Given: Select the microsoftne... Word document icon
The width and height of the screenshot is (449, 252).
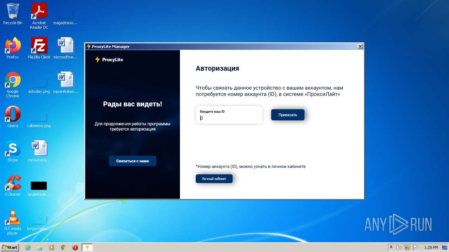Looking at the screenshot, I should point(65,48).
